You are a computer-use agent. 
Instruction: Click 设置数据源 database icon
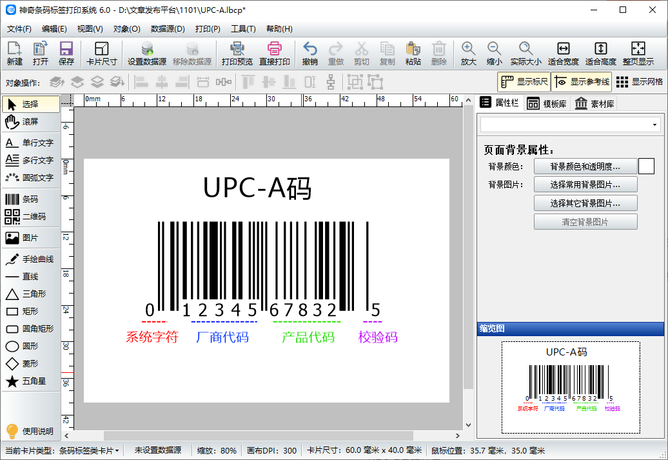click(147, 54)
